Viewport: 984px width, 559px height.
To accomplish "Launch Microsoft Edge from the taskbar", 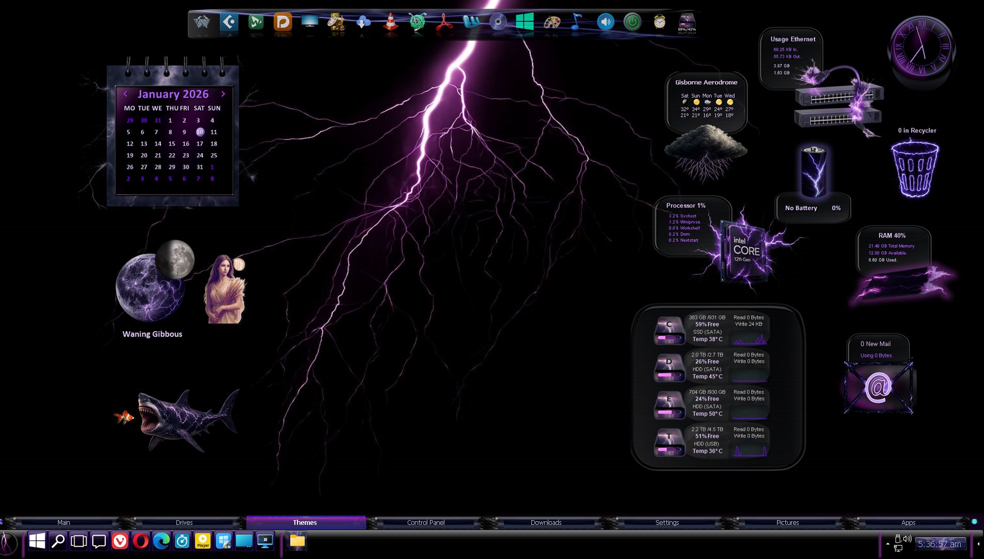I will pos(161,541).
